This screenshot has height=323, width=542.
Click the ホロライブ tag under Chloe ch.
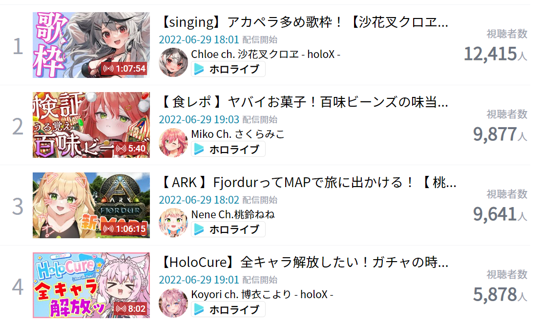228,69
